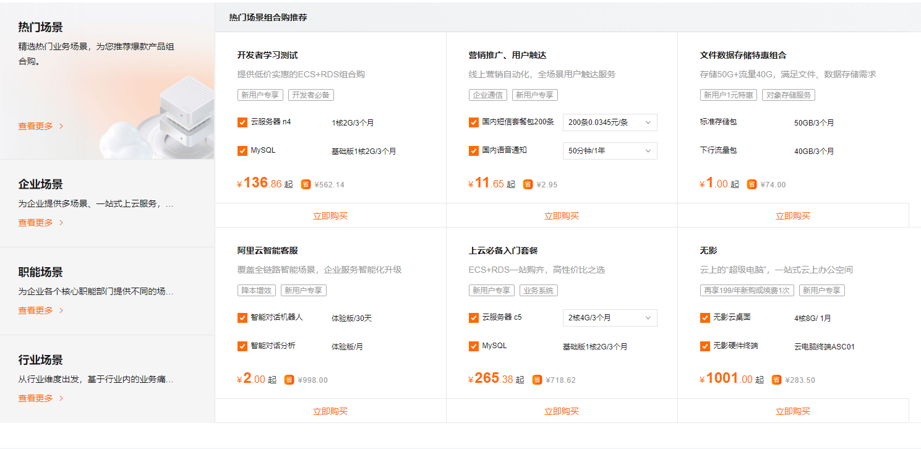Click the arrow icon next to 查看更多 under 行业场景
921x449 pixels.
tap(61, 398)
